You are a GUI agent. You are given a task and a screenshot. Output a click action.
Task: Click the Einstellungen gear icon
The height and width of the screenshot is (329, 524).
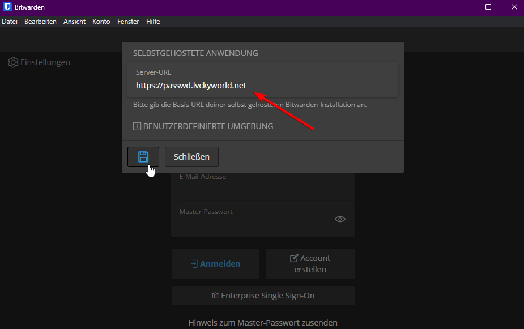13,62
